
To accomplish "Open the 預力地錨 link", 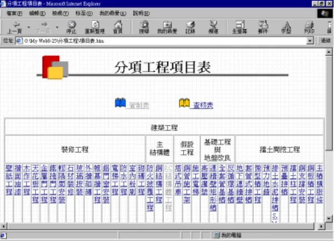I will coord(266,180).
